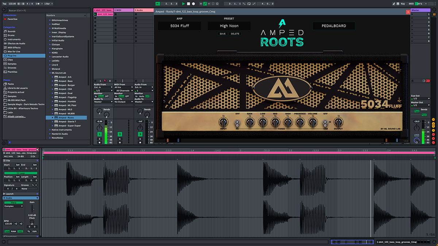Click the amp PRESENCE knob
The width and height of the screenshot is (438, 246).
click(x=300, y=122)
